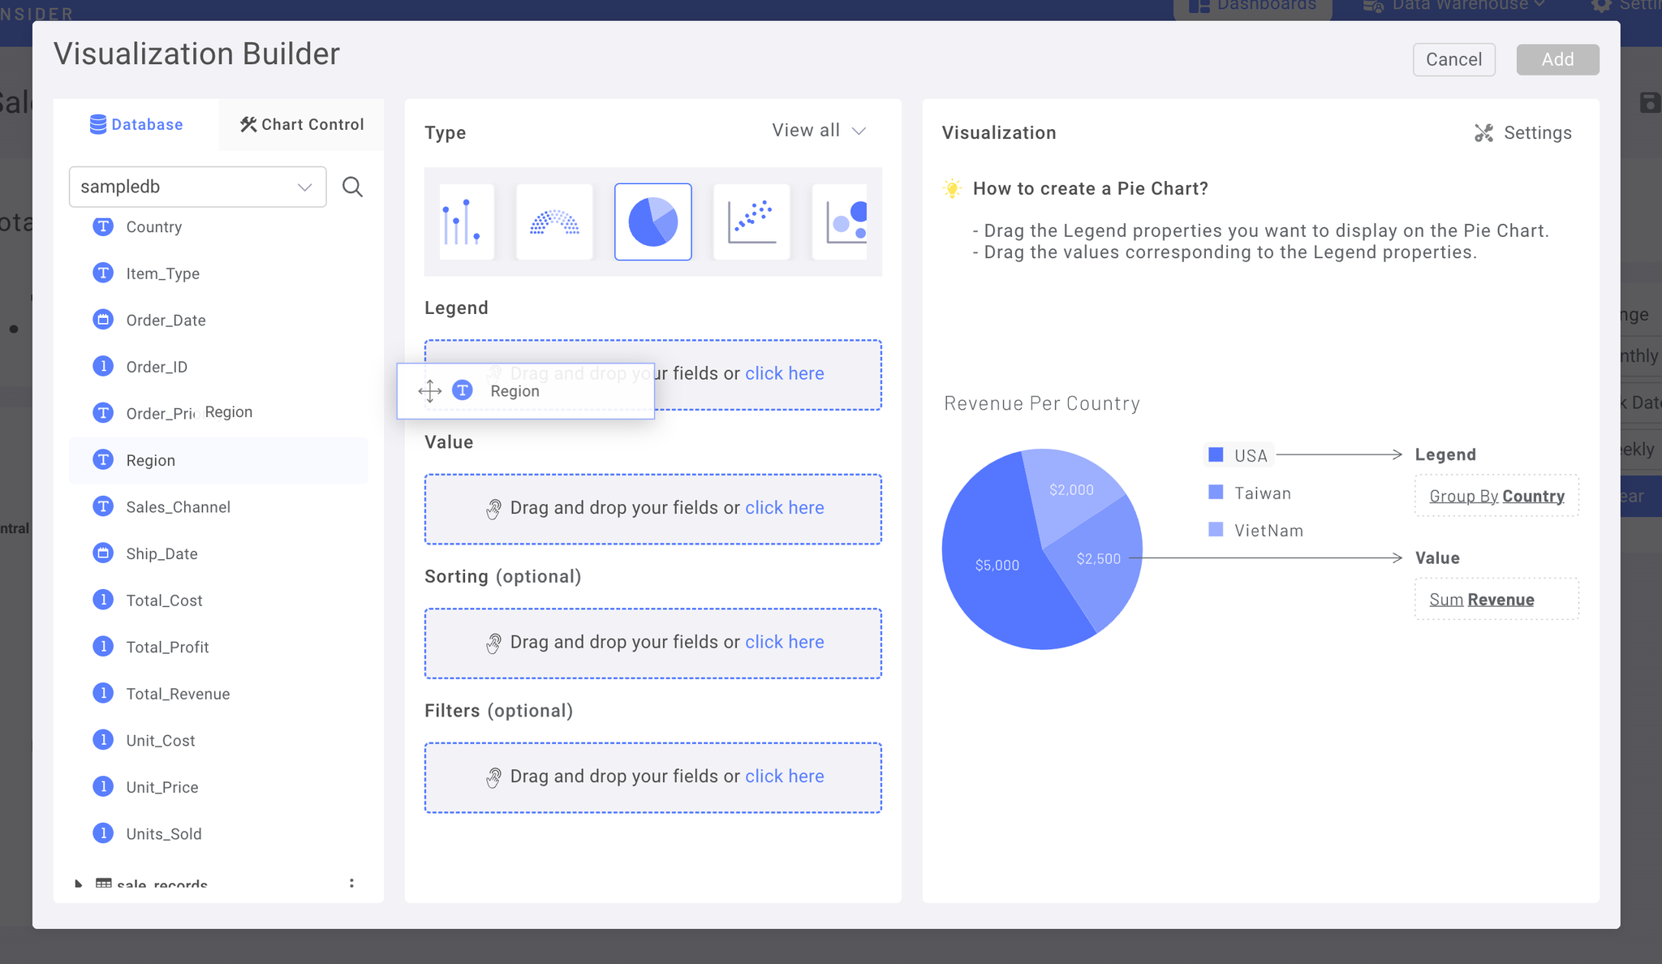Select the Sales_Channel field

click(178, 507)
